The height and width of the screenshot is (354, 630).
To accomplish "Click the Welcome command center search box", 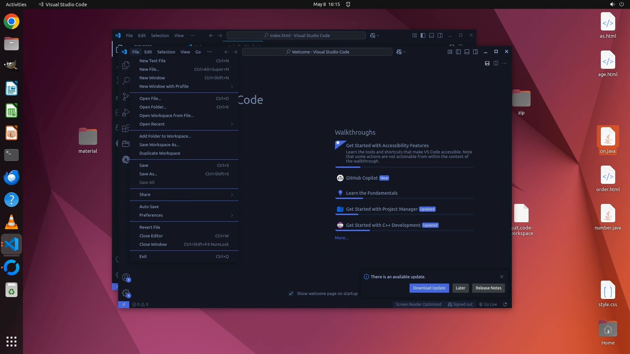I will [x=317, y=52].
